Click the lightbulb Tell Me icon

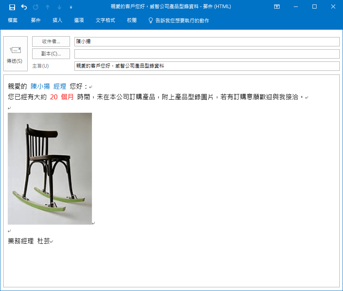point(151,20)
